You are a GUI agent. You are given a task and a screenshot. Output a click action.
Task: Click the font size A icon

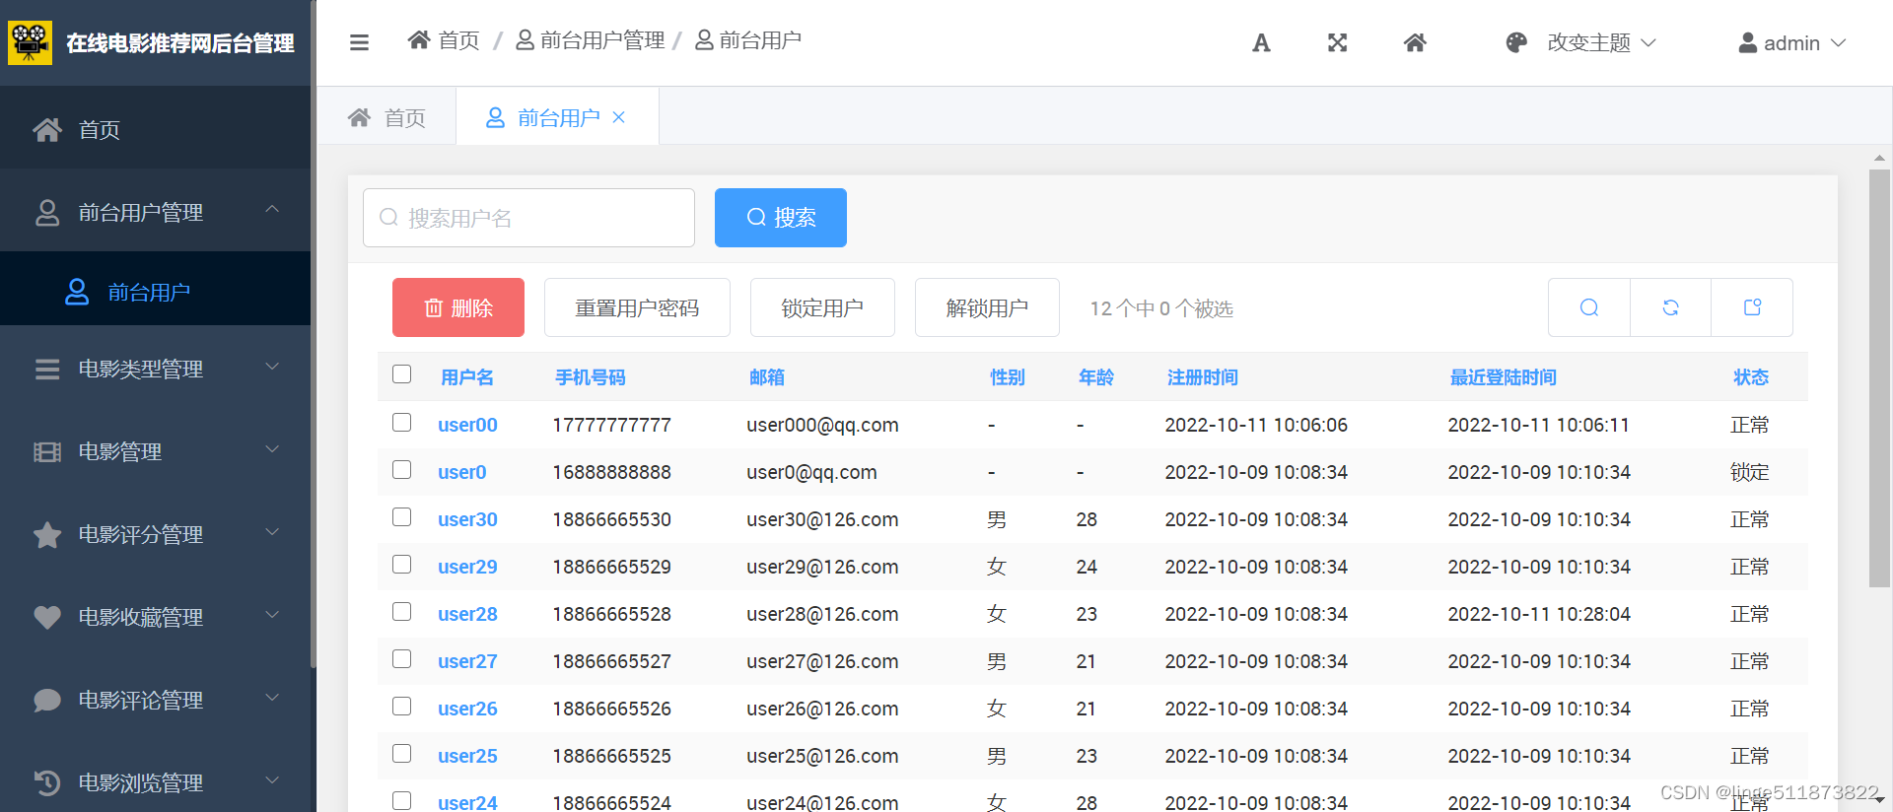(1261, 42)
